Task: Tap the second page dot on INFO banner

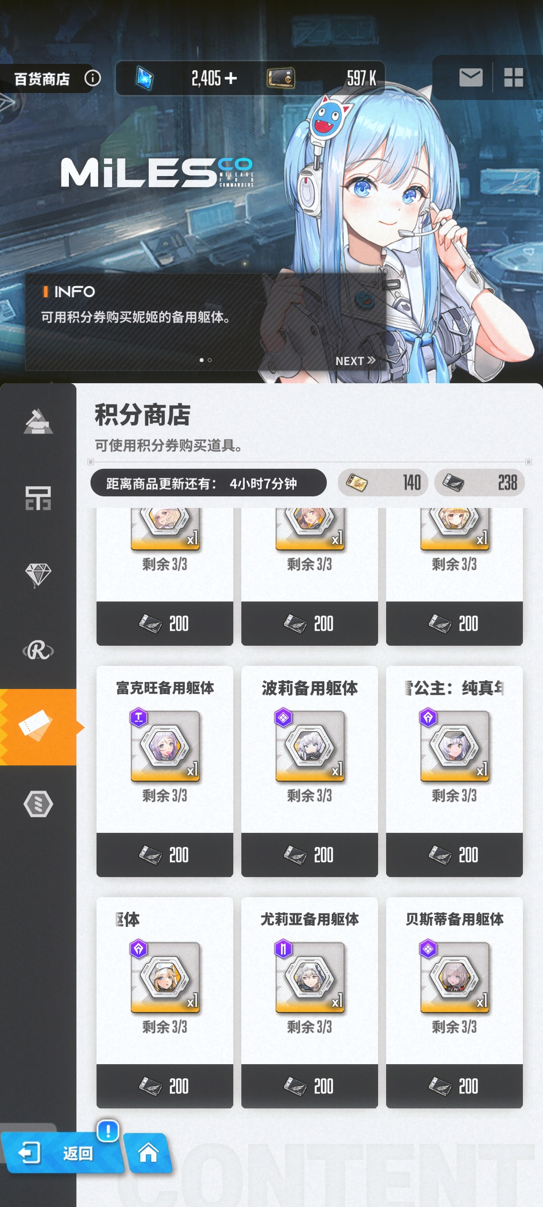Action: pyautogui.click(x=210, y=360)
